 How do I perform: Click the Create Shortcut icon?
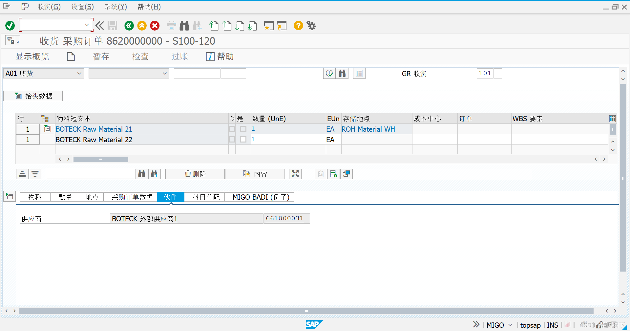[282, 25]
